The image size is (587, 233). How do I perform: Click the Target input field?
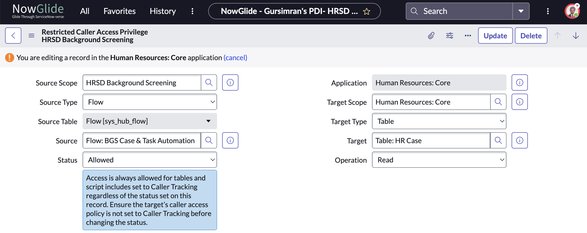(431, 140)
